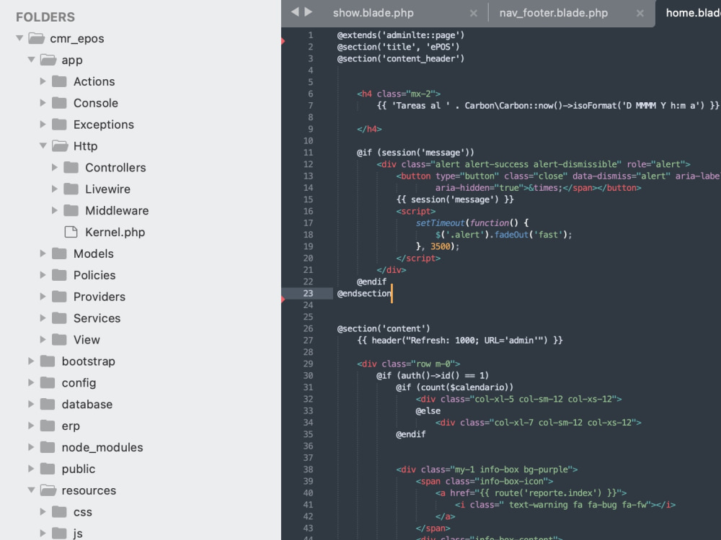The image size is (721, 540).
Task: Expand the database folder arrow
Action: point(31,404)
